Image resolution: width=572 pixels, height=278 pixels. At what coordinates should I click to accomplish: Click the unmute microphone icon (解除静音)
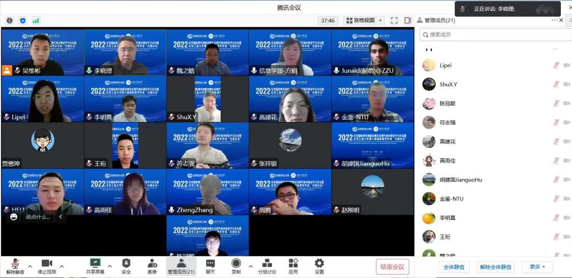point(15,266)
